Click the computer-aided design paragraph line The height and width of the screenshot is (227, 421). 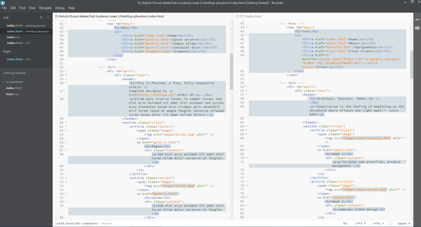tap(359, 209)
